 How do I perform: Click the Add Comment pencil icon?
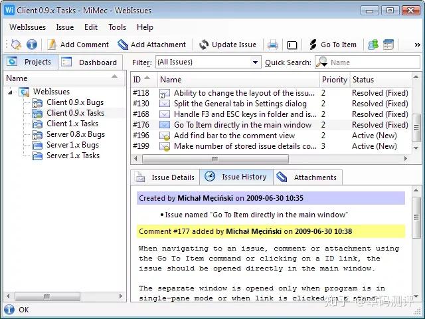click(52, 45)
